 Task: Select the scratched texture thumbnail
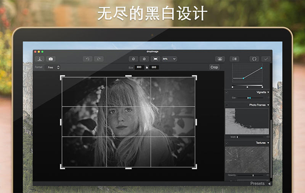(x=247, y=159)
